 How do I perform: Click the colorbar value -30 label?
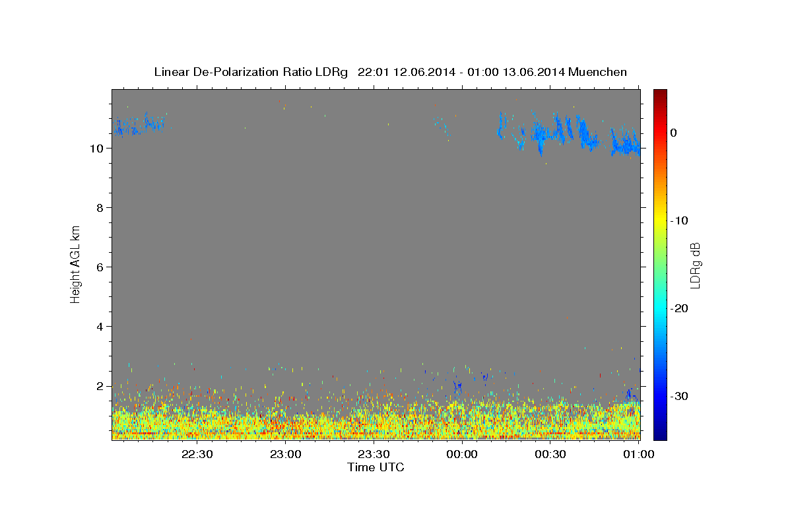coord(680,396)
